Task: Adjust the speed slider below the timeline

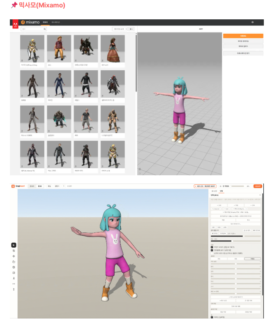Action: tap(236, 241)
